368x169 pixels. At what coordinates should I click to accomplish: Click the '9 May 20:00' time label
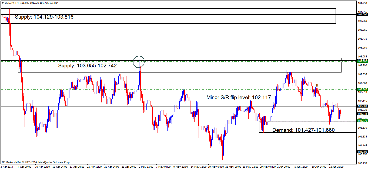[181, 167]
